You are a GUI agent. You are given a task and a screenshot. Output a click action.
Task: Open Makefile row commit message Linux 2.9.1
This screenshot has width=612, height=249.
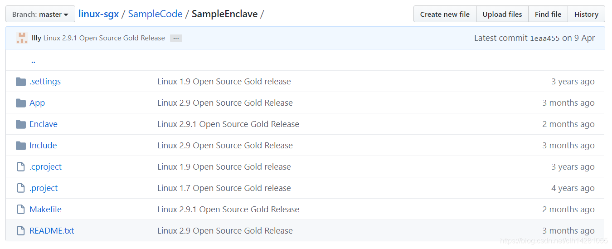[x=228, y=210]
